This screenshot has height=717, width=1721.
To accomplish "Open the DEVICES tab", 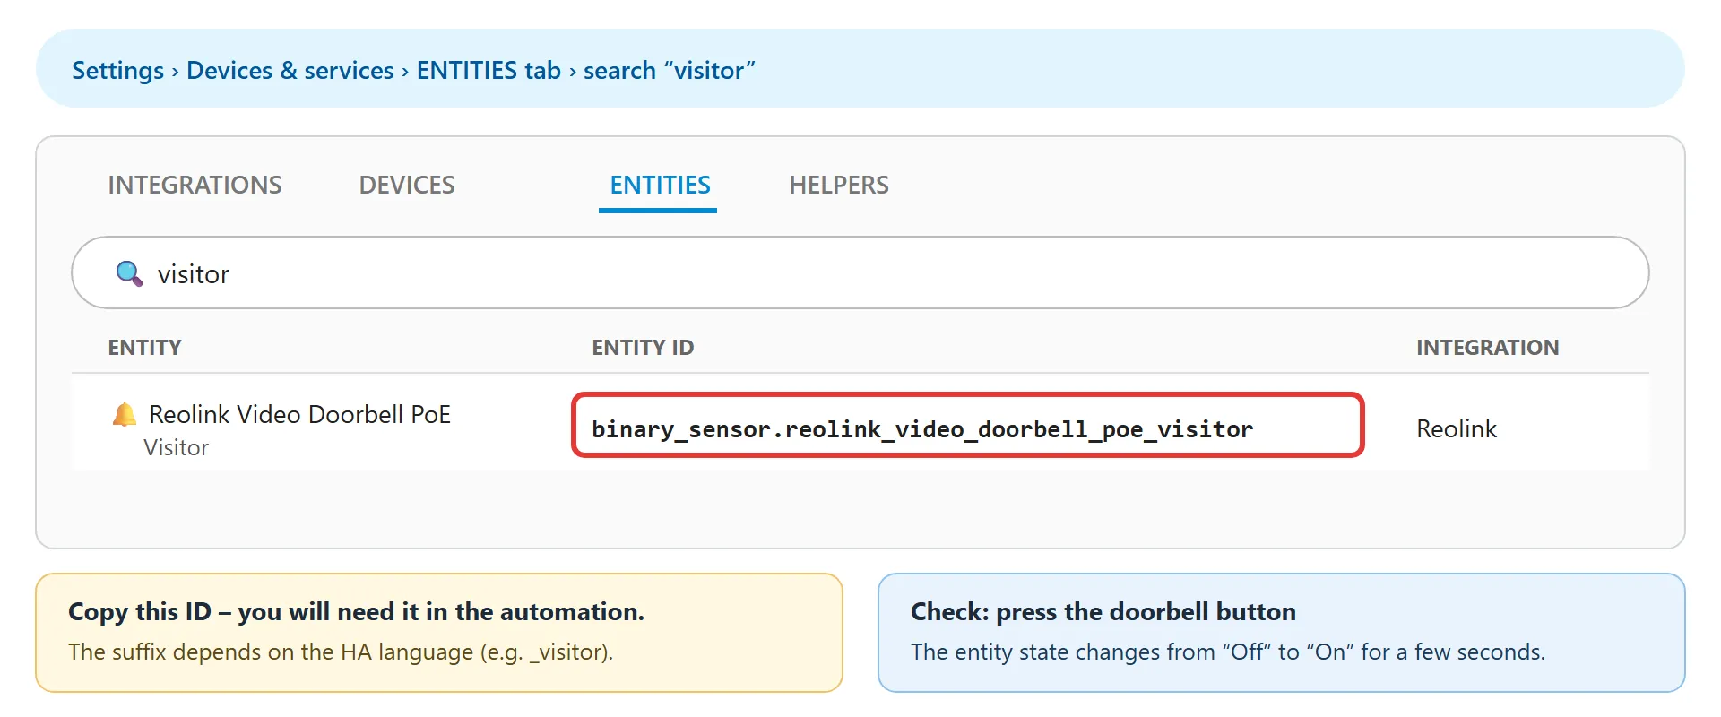I will coord(407,185).
